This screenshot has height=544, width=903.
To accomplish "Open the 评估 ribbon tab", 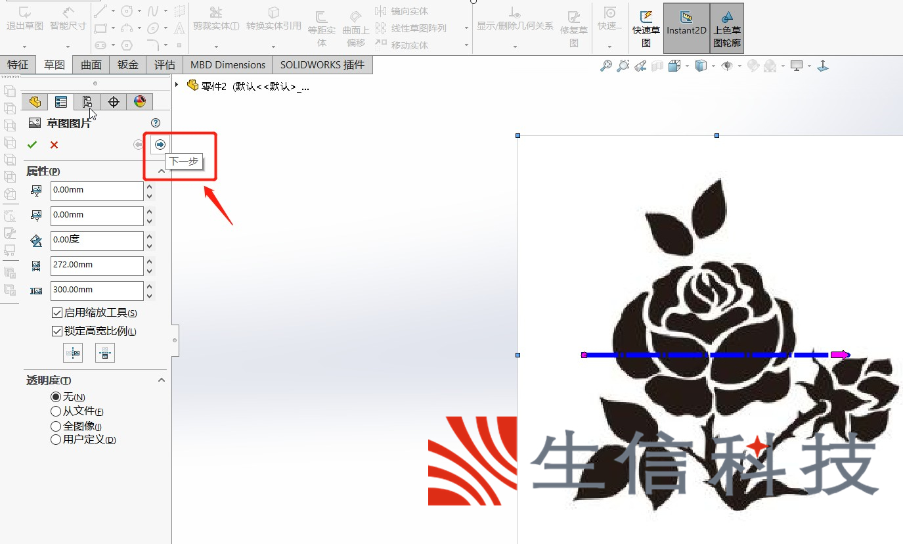I will (x=165, y=64).
